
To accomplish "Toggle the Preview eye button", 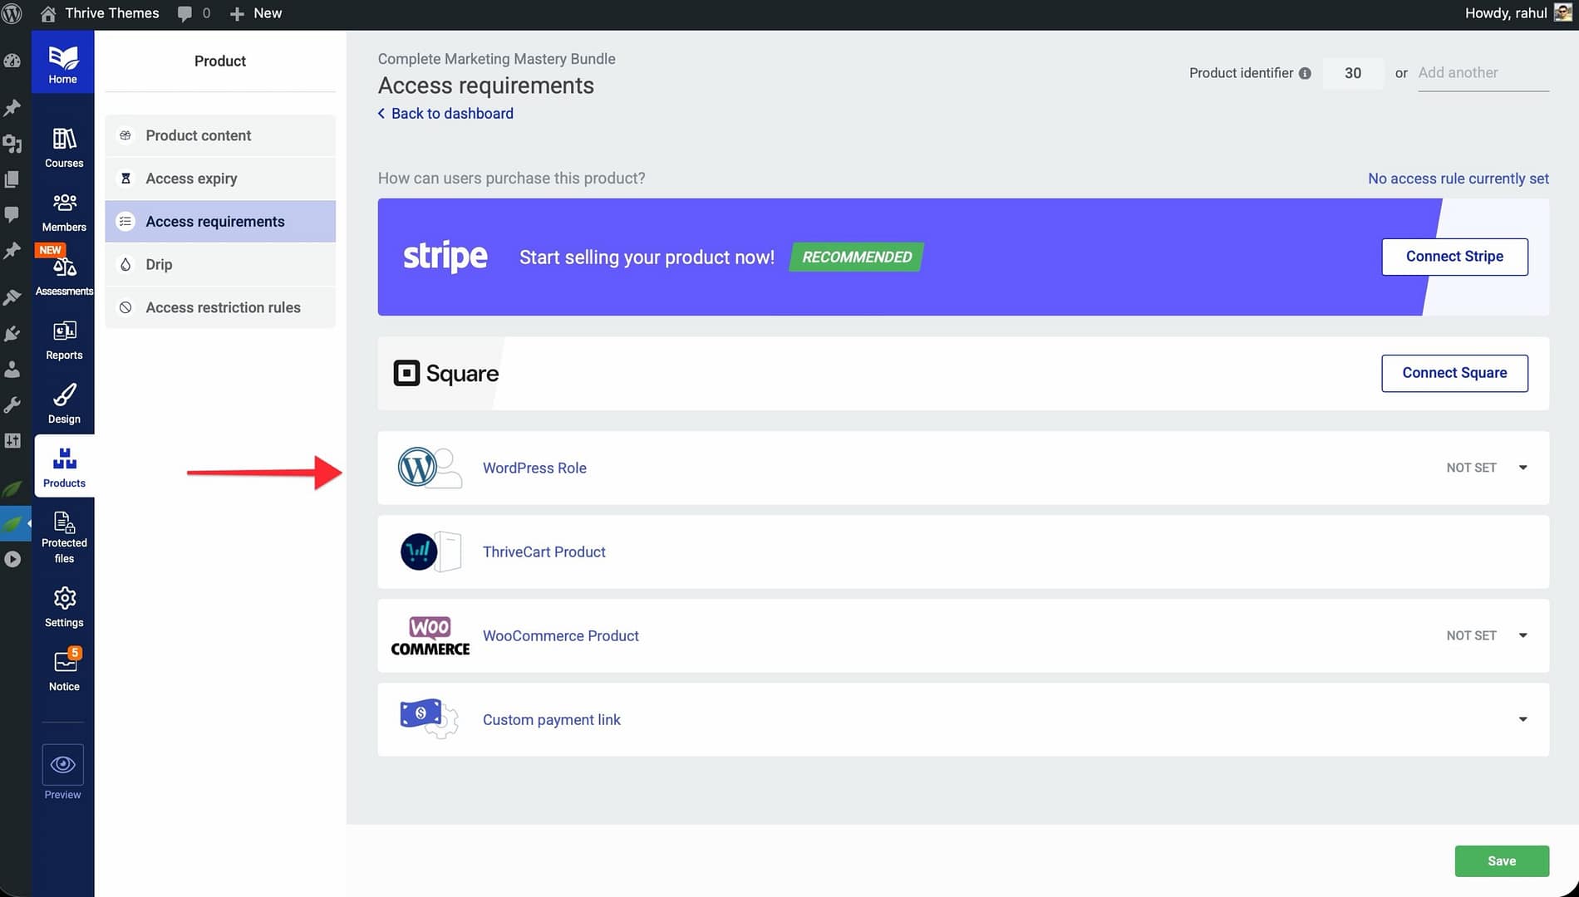I will coord(63,764).
